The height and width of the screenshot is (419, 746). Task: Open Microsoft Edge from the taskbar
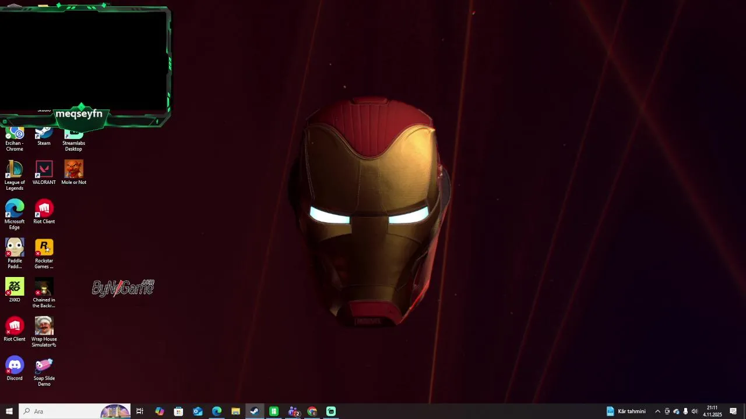click(217, 411)
